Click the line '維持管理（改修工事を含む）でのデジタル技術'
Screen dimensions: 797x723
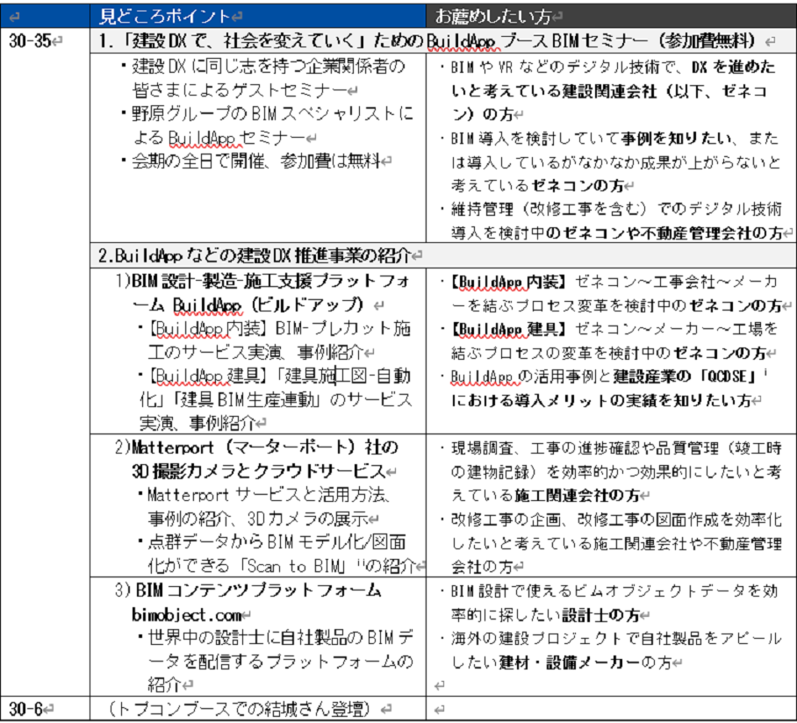[616, 209]
